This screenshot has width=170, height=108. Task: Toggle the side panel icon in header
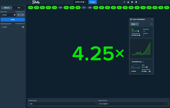(x=136, y=2)
